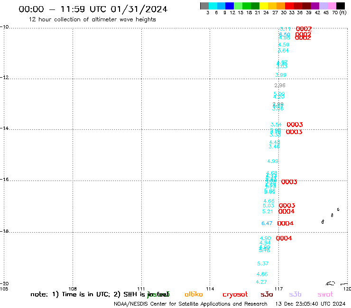The height and width of the screenshot is (308, 351).
Task: Click the blue wave height value 6.47
Action: point(267,223)
